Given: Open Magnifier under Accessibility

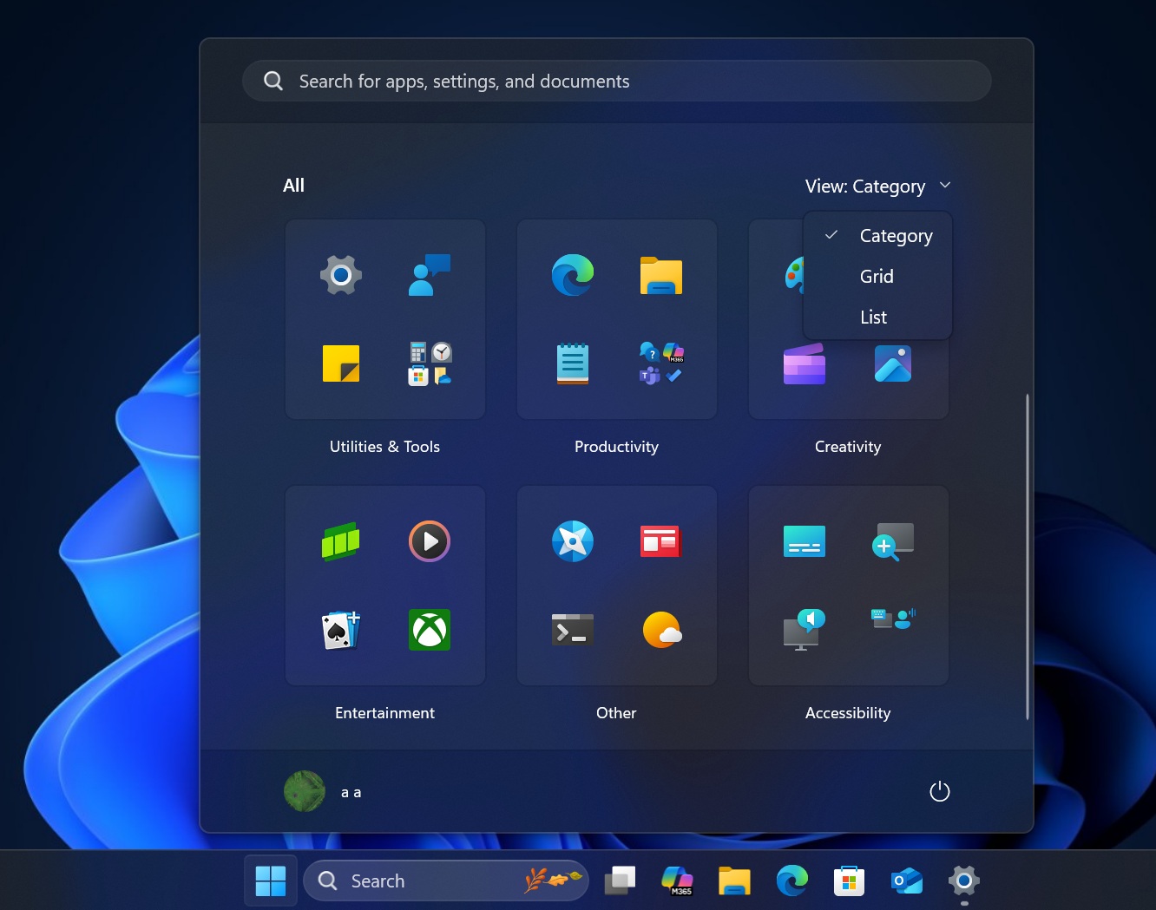Looking at the screenshot, I should coord(893,541).
